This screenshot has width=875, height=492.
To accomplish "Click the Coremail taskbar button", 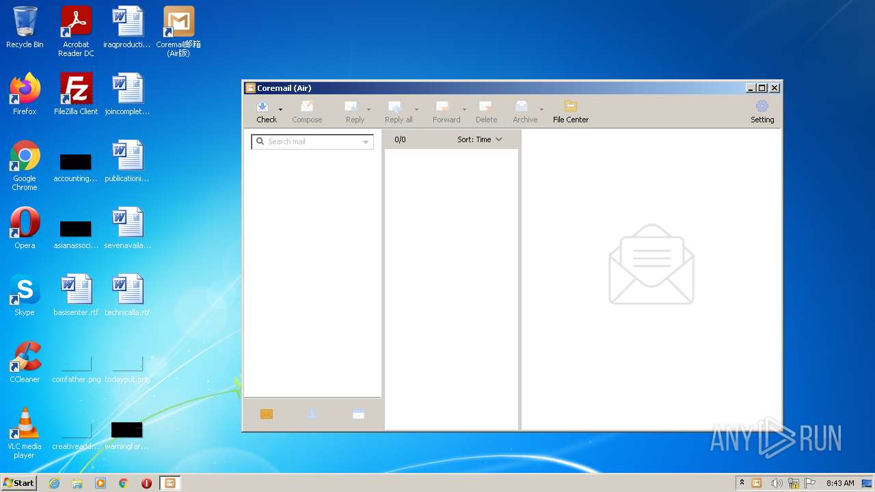I will click(170, 483).
